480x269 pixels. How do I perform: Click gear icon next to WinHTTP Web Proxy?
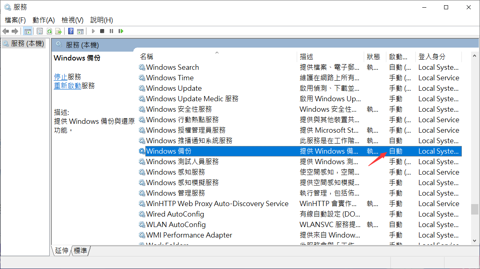[142, 204]
